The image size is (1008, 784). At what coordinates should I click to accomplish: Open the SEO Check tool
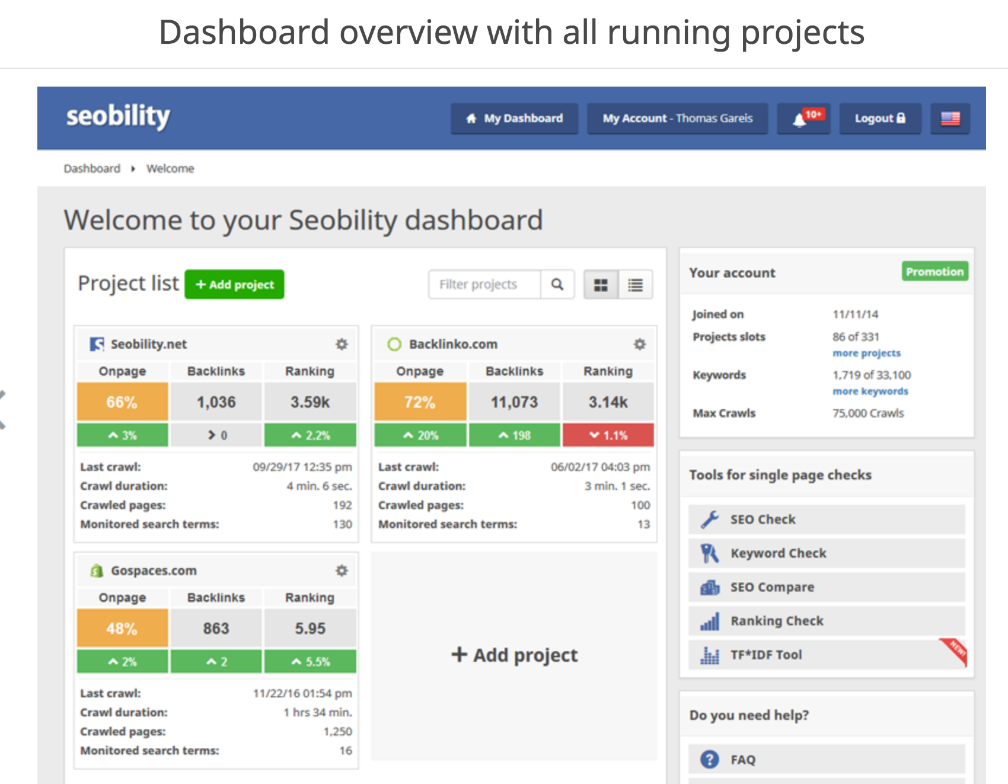click(827, 520)
